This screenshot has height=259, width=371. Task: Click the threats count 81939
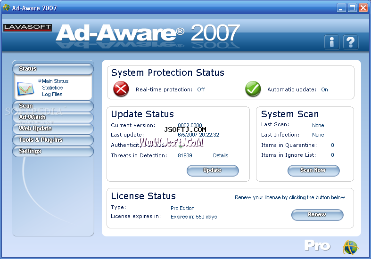point(185,155)
